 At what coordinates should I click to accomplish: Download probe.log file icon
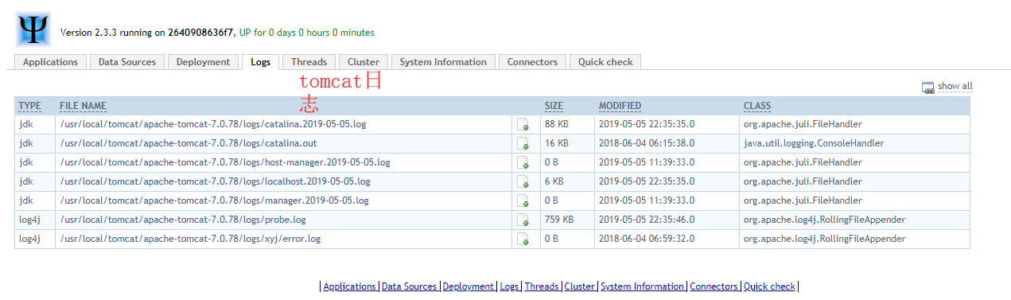point(523,220)
